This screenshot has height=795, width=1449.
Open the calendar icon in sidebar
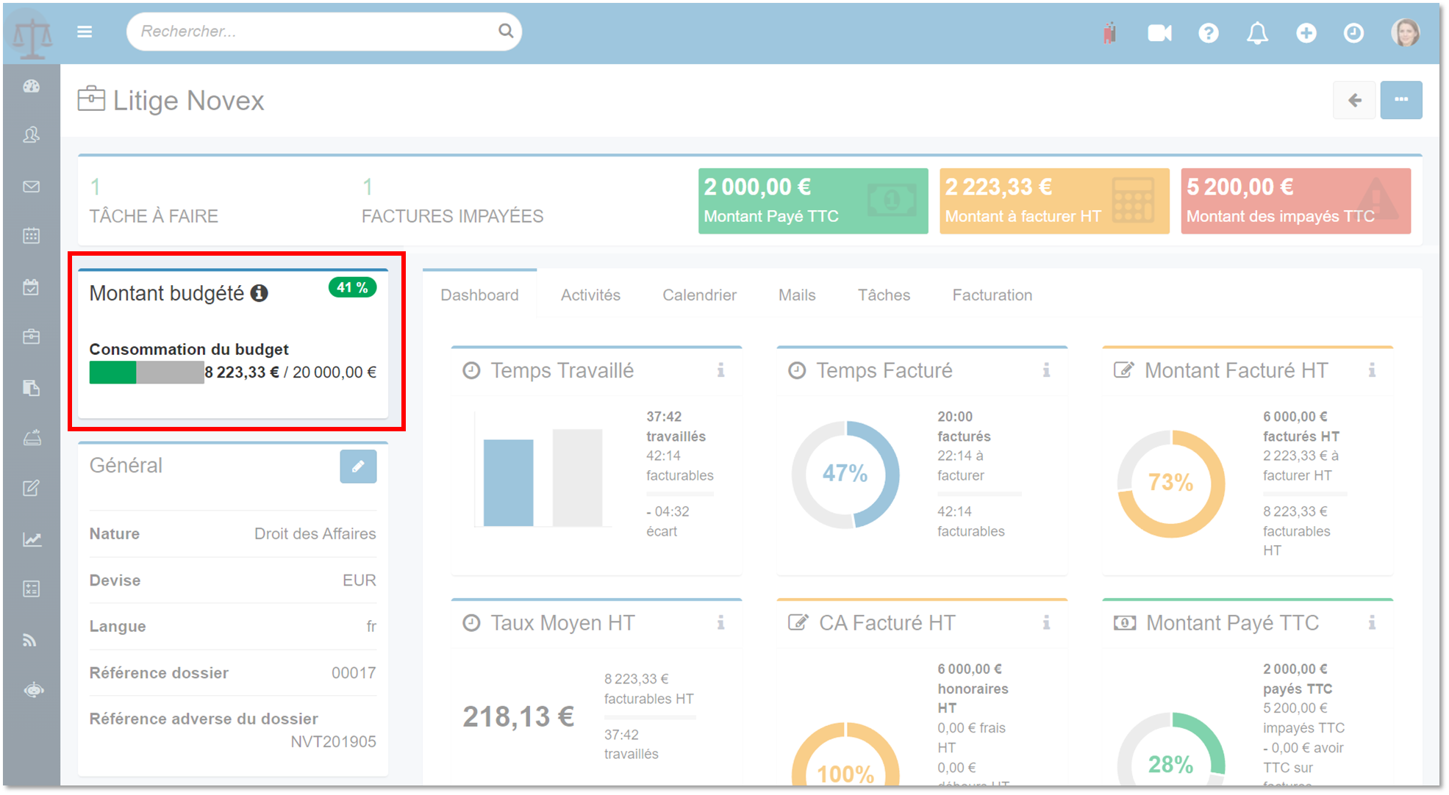(x=31, y=236)
